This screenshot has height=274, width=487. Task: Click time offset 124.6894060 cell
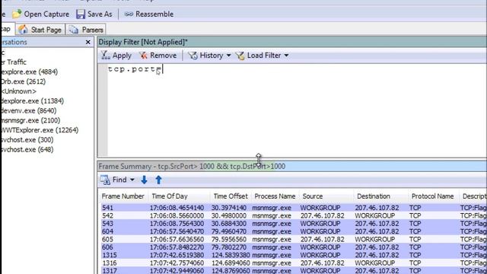tap(231, 263)
